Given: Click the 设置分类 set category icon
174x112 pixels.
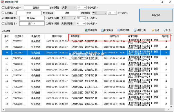Looking at the screenshot, I should point(135,30).
